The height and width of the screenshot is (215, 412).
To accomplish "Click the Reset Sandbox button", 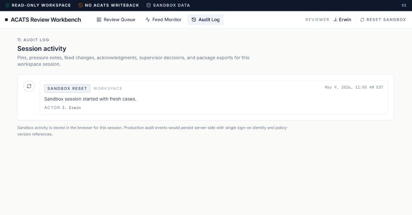I will click(x=383, y=20).
